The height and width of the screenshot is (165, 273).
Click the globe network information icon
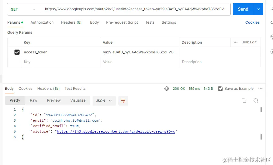pyautogui.click(x=167, y=89)
